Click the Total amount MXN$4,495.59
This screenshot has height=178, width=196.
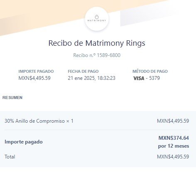pos(173,157)
